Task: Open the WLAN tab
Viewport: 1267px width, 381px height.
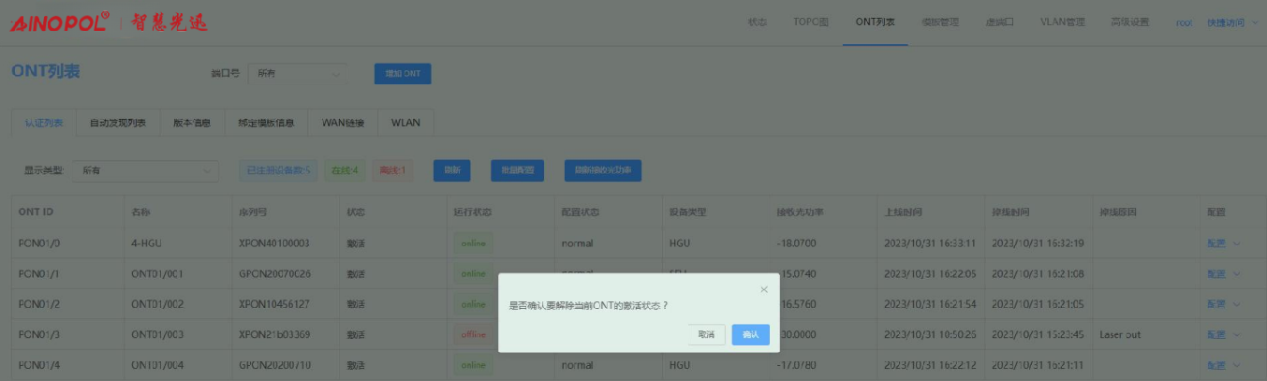Action: [405, 123]
